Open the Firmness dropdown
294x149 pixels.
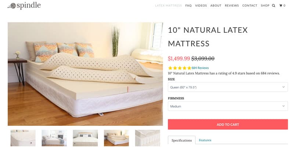[228, 106]
